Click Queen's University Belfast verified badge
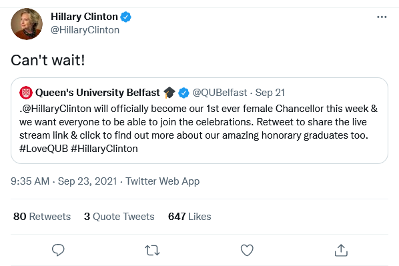 pos(183,93)
